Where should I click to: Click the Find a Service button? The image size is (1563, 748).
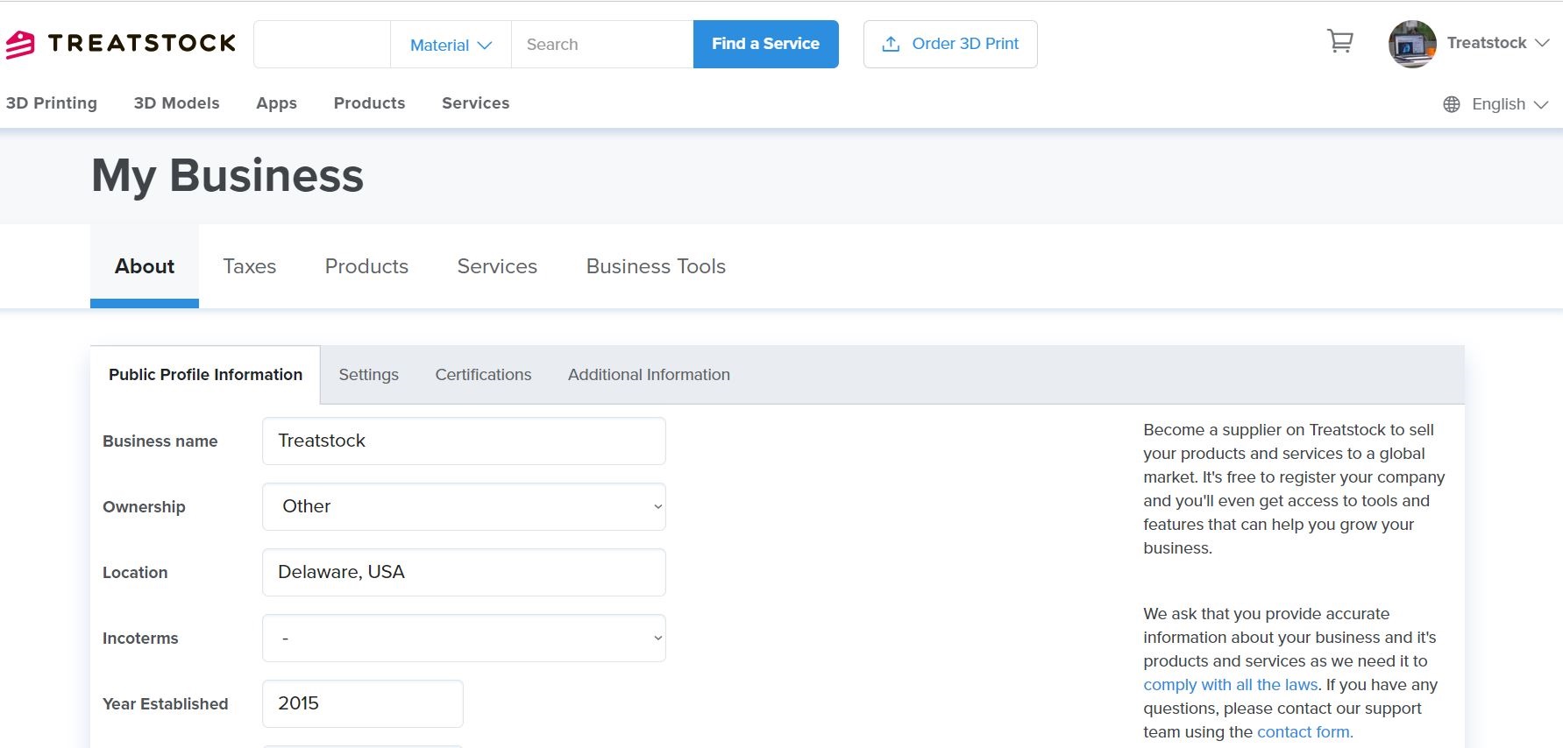click(x=765, y=44)
